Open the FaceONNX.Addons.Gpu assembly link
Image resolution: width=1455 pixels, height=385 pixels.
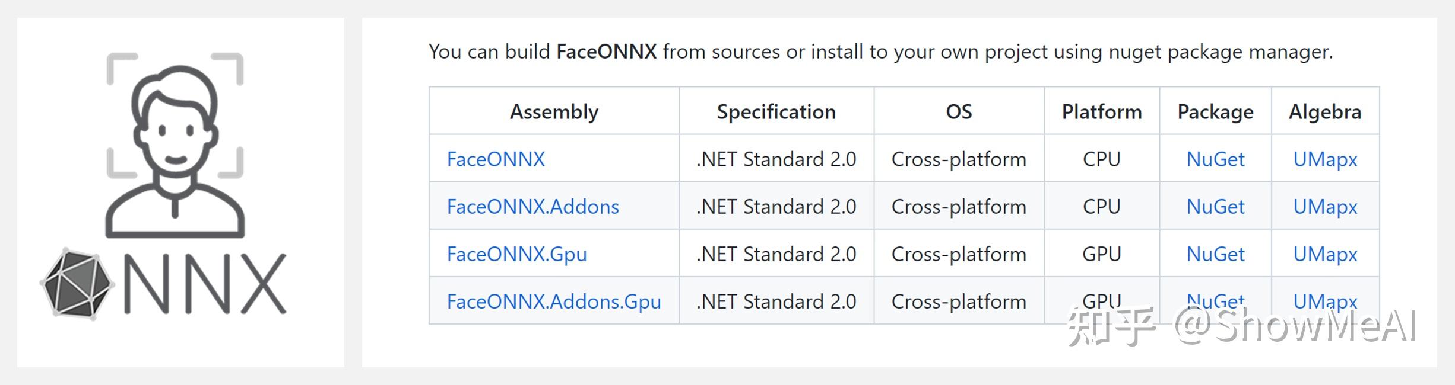pos(553,301)
